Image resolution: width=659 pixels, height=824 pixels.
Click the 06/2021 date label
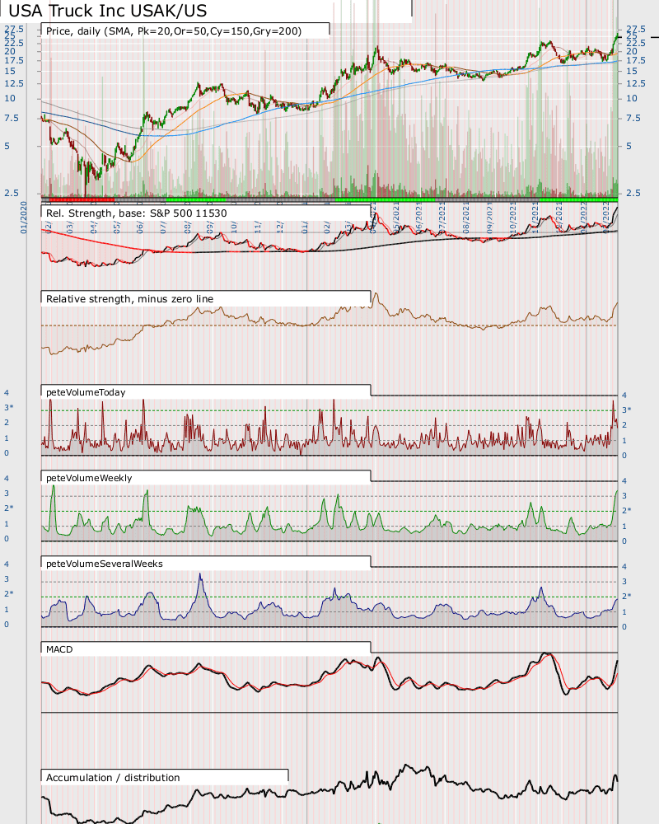pos(418,217)
